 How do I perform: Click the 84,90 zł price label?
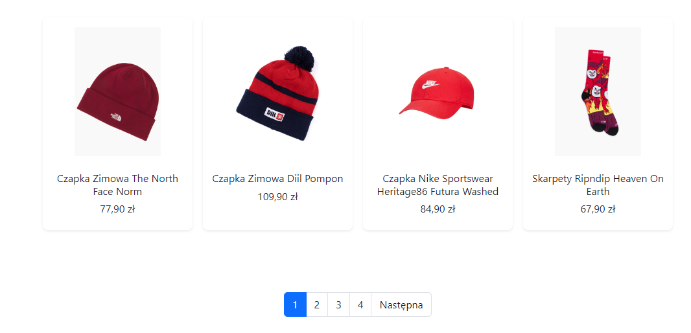click(x=438, y=209)
